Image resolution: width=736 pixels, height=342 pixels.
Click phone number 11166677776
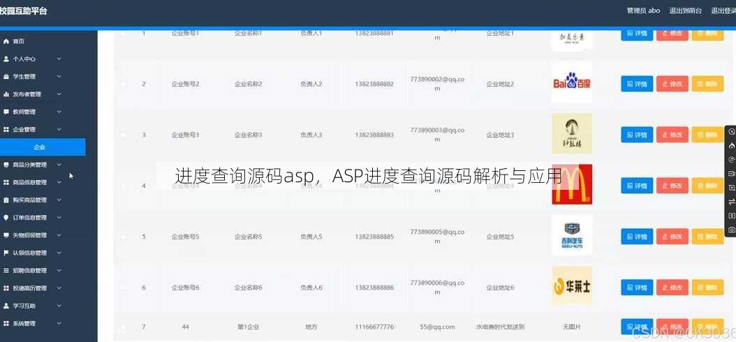pyautogui.click(x=374, y=327)
